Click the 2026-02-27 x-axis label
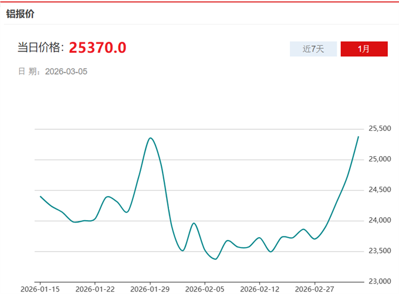 315,289
